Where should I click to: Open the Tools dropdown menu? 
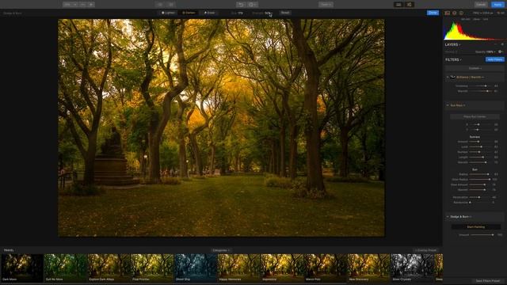pyautogui.click(x=326, y=5)
